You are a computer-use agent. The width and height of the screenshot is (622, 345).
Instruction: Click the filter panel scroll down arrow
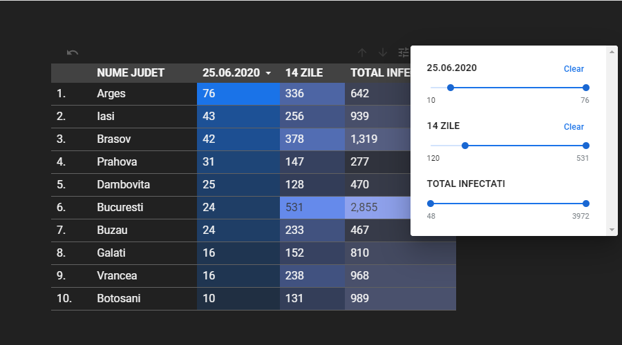(612, 230)
